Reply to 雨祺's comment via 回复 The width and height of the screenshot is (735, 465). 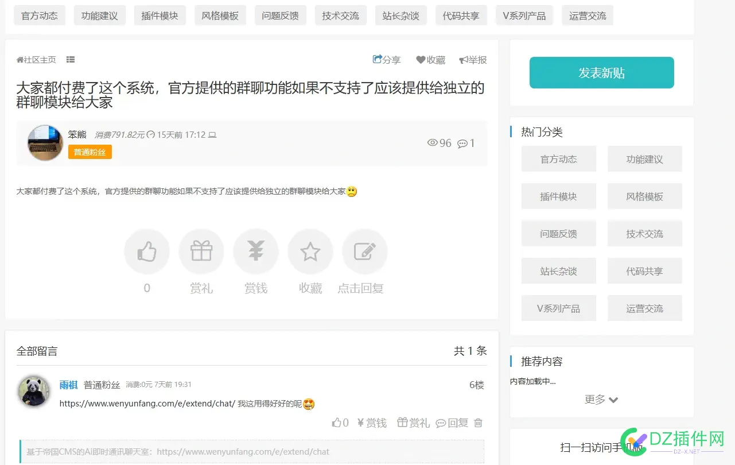tap(452, 423)
